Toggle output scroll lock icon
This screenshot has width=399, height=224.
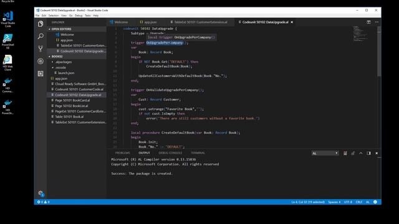coord(353,153)
